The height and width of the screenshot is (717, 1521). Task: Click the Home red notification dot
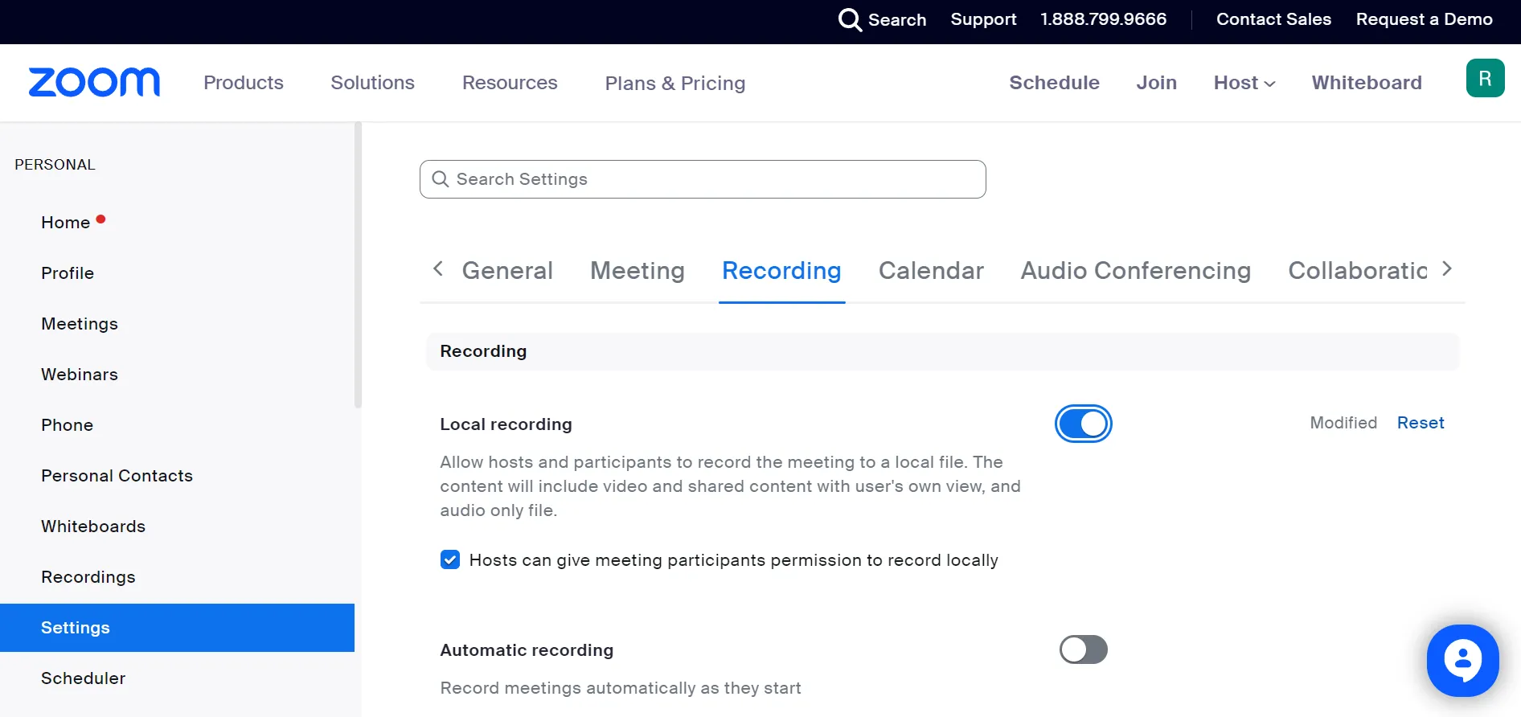tap(100, 219)
